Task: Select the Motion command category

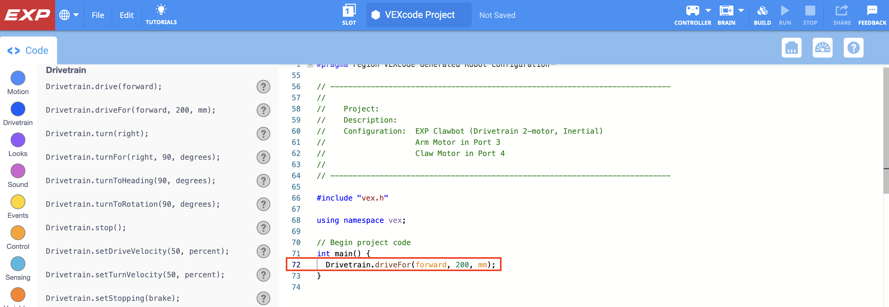Action: pyautogui.click(x=18, y=78)
